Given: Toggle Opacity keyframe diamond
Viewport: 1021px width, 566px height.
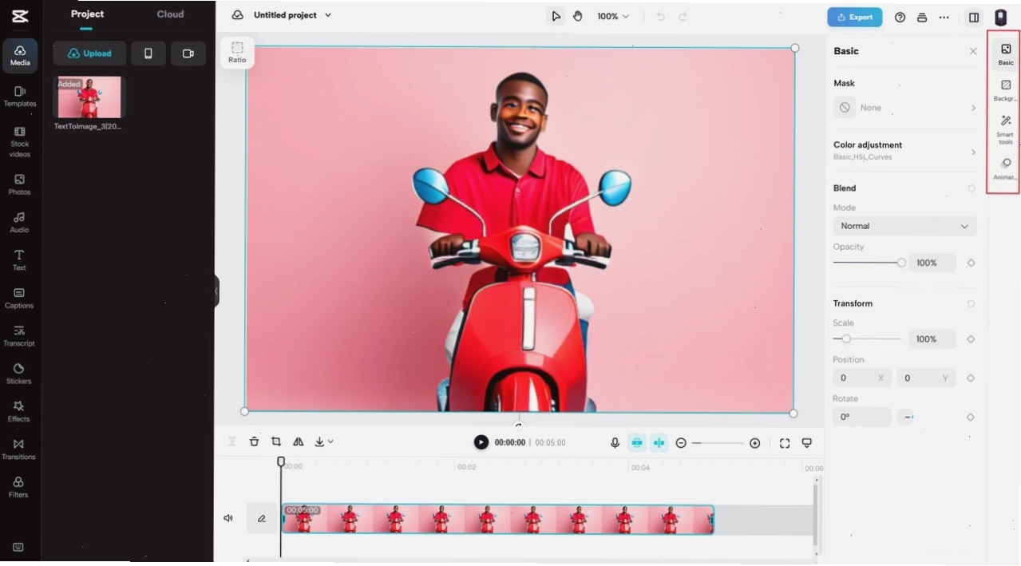Looking at the screenshot, I should (x=971, y=263).
